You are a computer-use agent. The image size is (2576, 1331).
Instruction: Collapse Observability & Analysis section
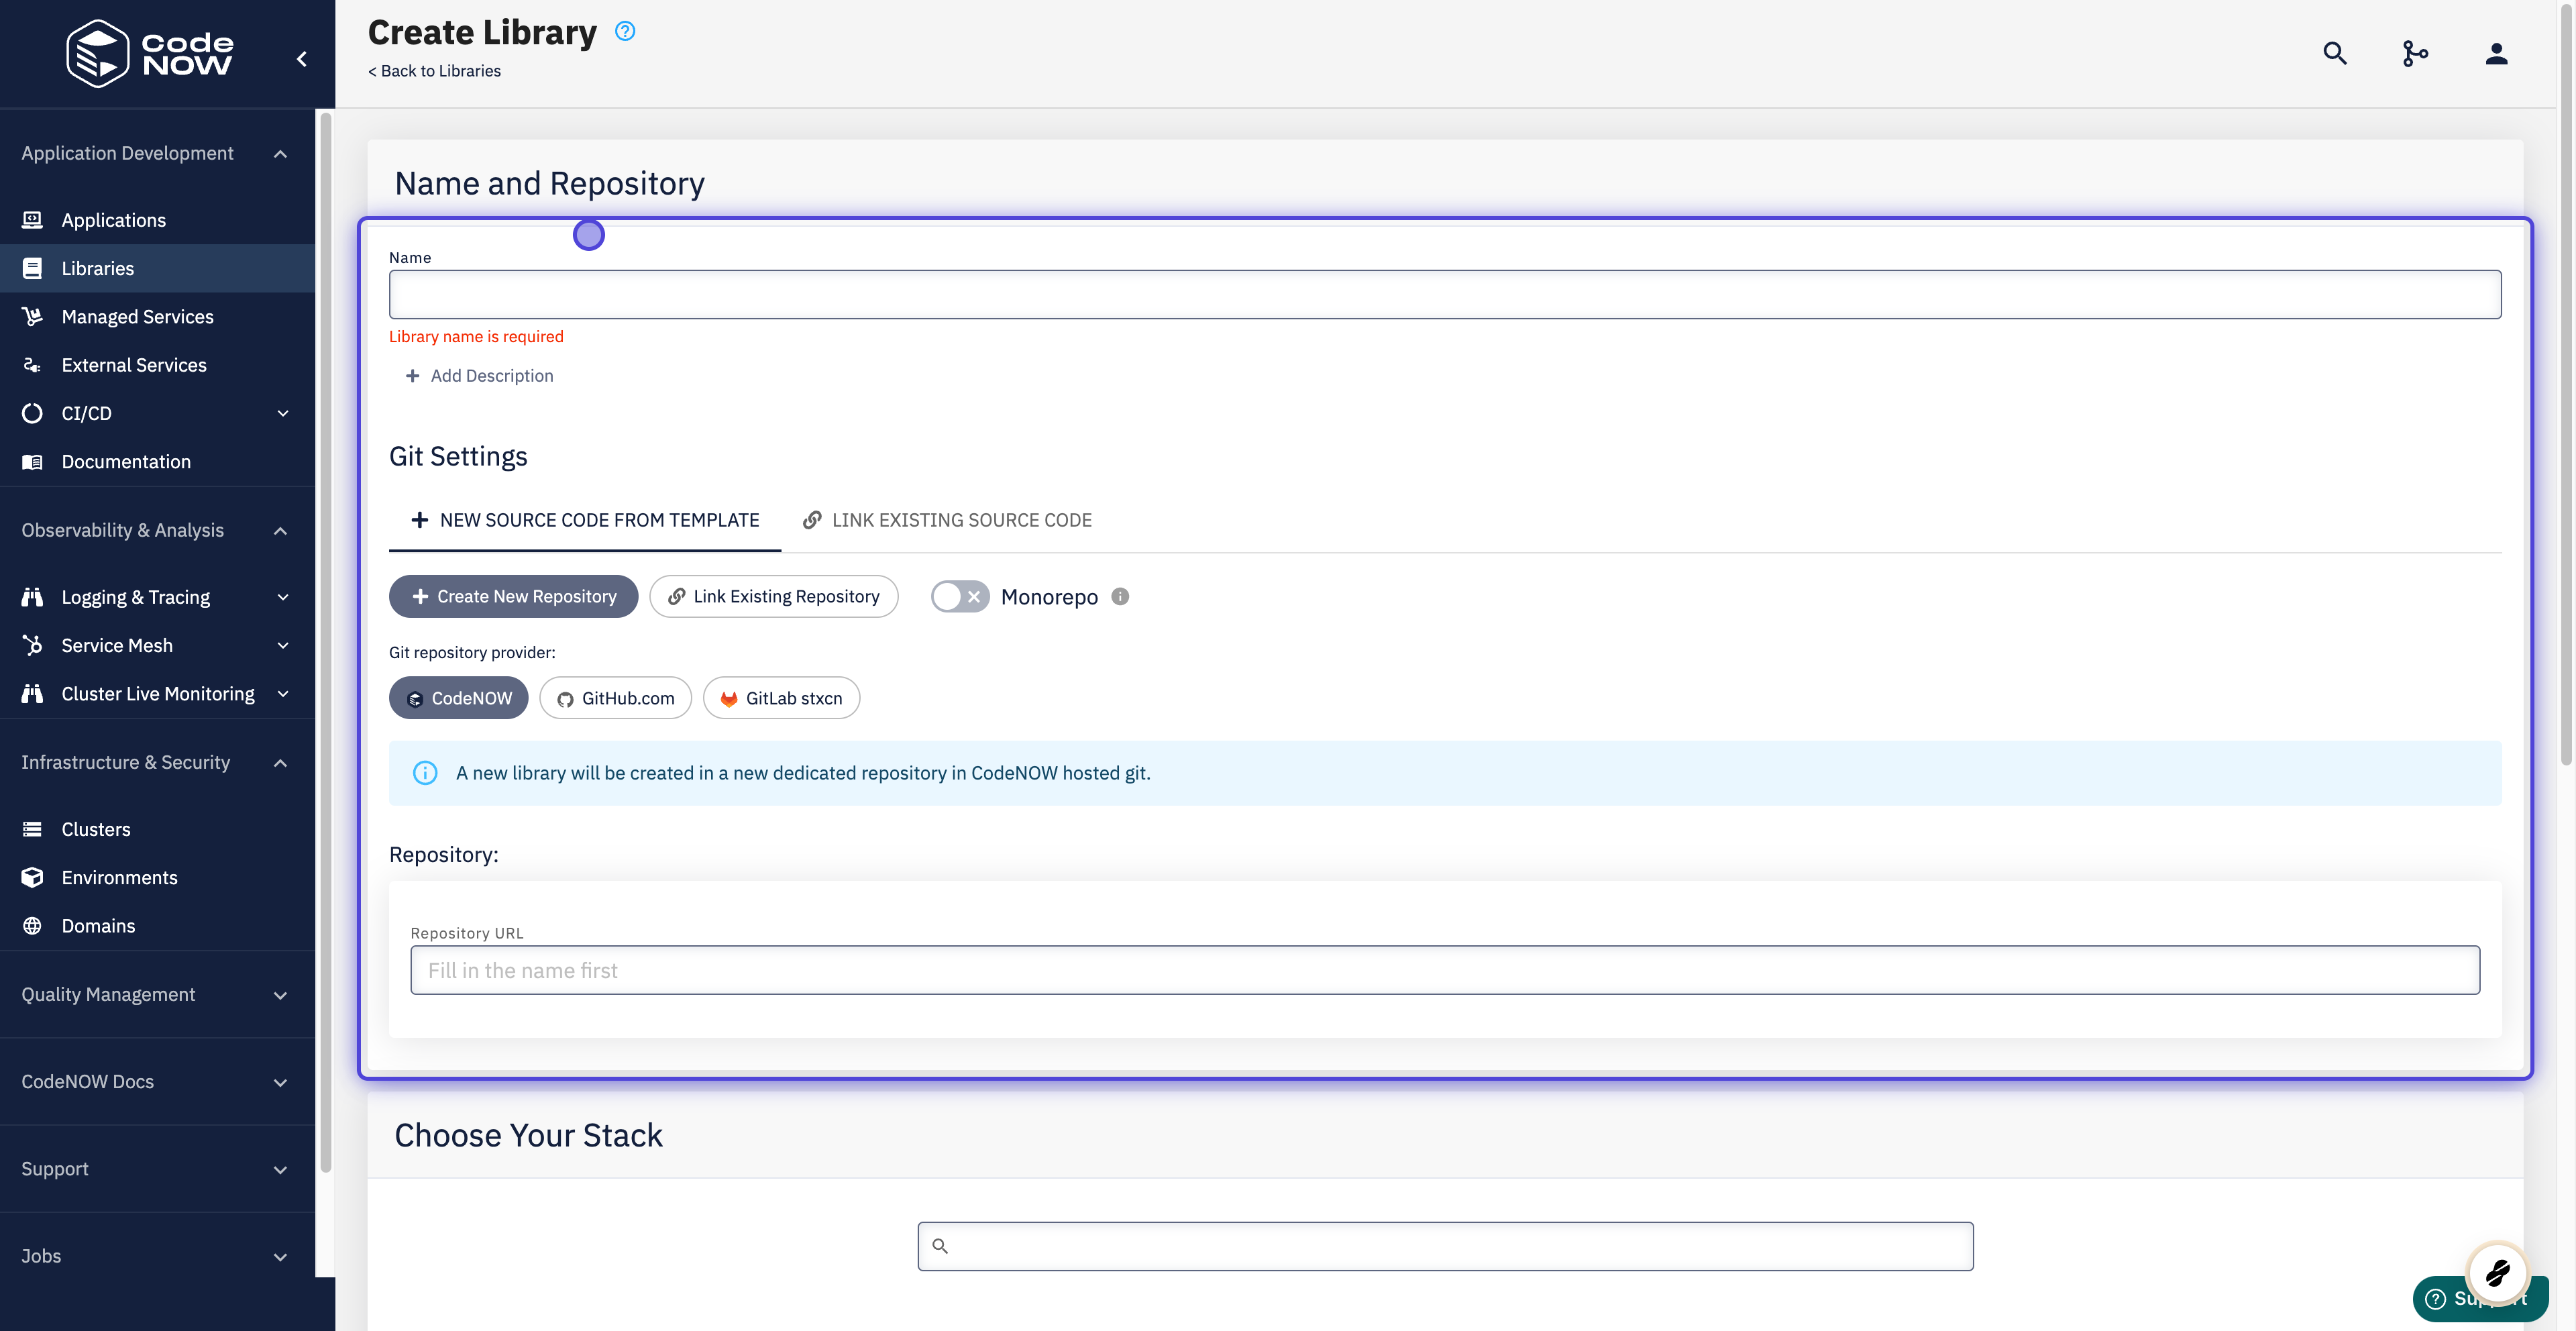click(x=281, y=531)
